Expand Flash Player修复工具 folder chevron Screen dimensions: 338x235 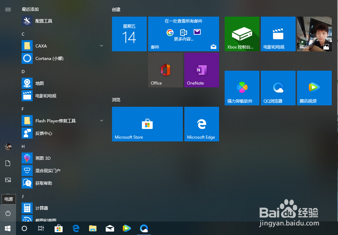pyautogui.click(x=102, y=121)
